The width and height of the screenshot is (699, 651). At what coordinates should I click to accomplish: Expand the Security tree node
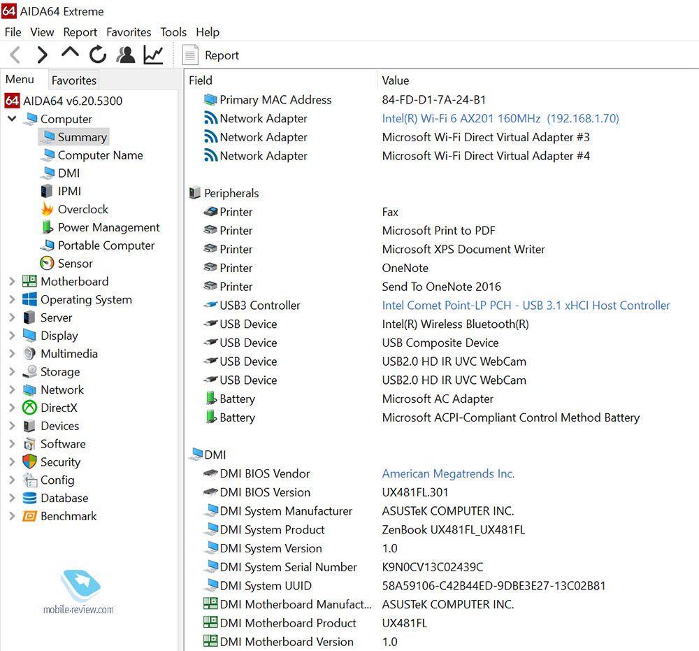pos(12,462)
